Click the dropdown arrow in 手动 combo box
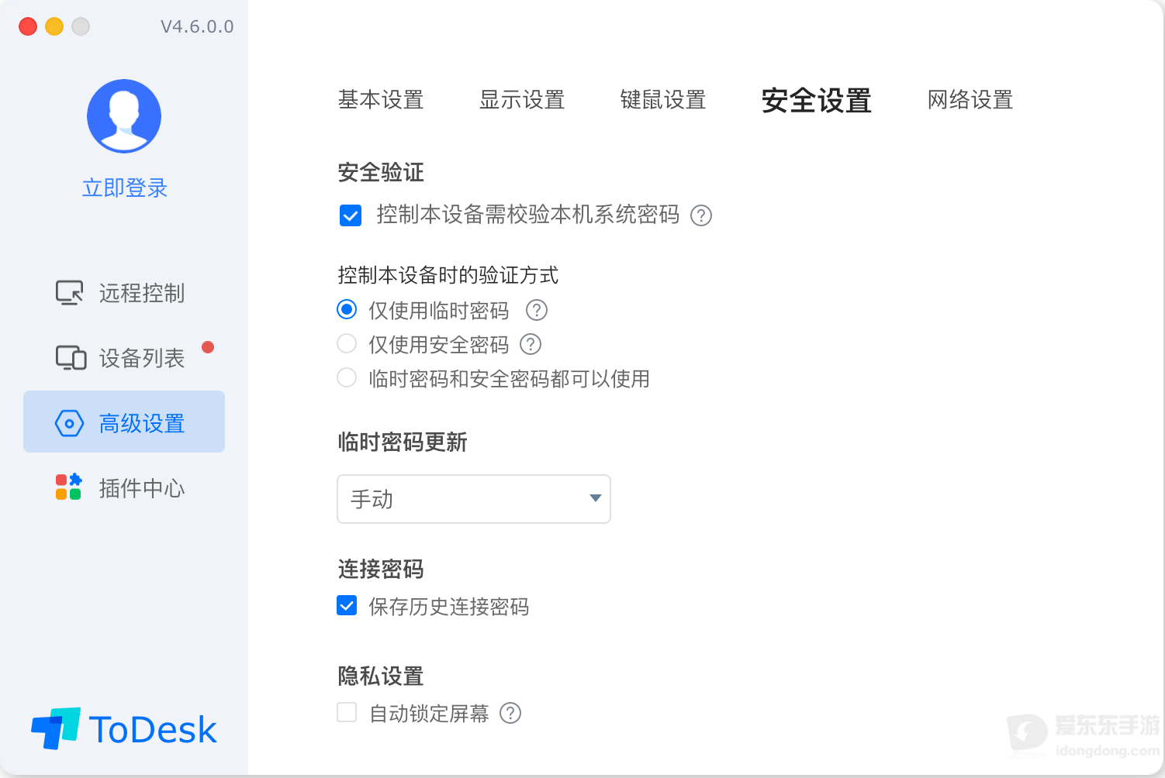The image size is (1165, 778). 595,498
